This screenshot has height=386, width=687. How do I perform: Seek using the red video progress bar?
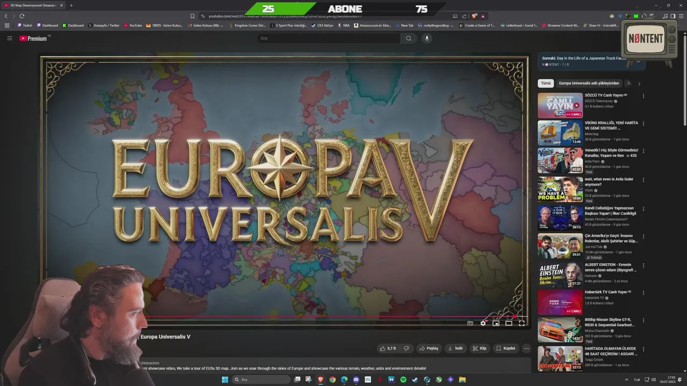tap(284, 316)
